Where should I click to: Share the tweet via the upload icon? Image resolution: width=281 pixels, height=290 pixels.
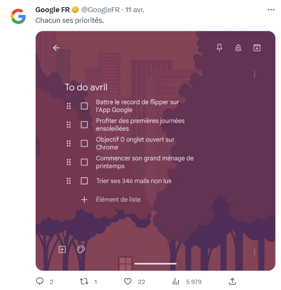tap(232, 281)
